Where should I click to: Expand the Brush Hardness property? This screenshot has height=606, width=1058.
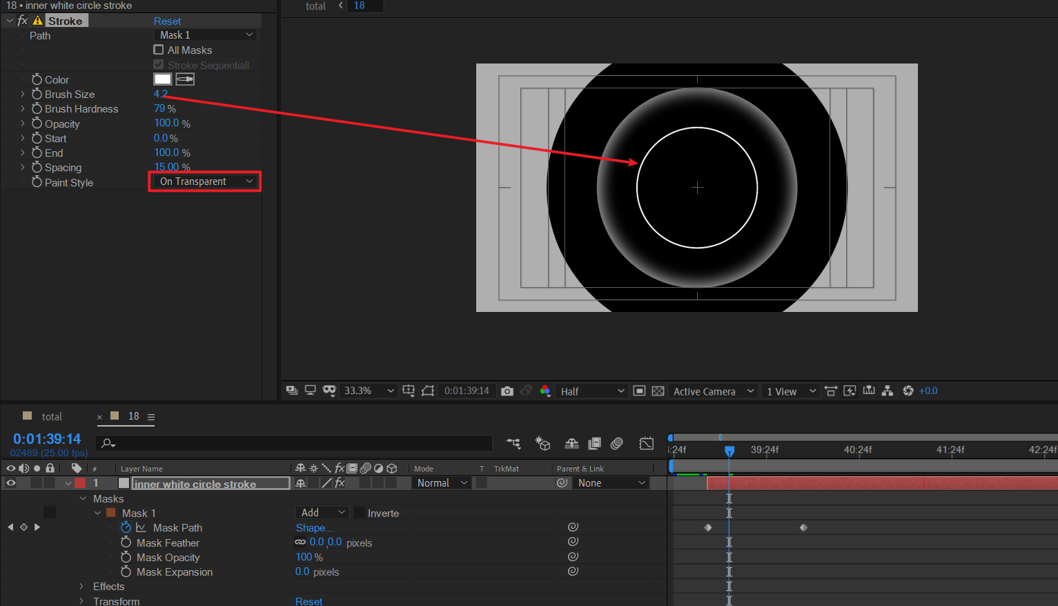(23, 108)
